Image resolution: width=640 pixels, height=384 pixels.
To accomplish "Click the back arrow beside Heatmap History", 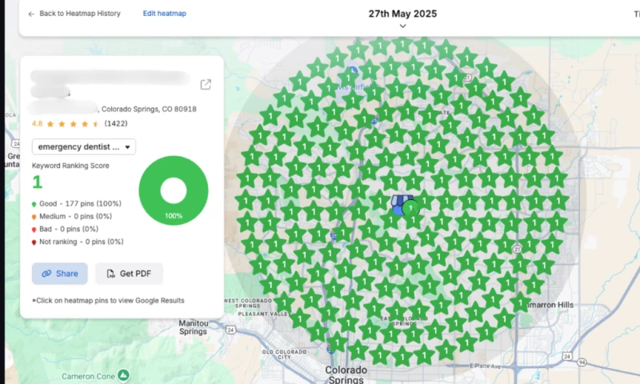I will [31, 14].
